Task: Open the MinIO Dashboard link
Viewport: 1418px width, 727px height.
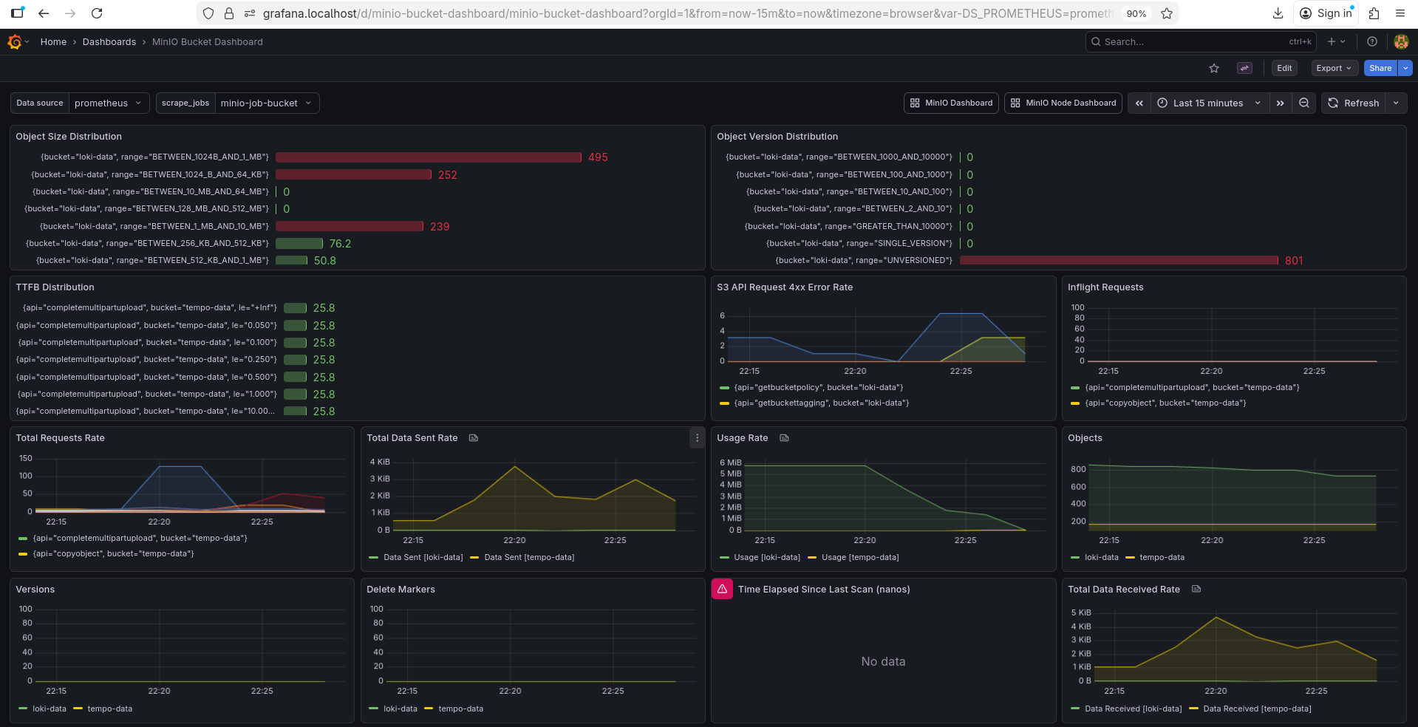Action: [x=951, y=103]
